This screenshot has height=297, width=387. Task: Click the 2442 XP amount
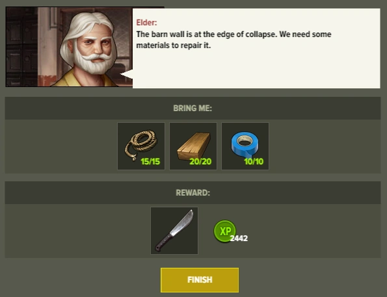(239, 239)
